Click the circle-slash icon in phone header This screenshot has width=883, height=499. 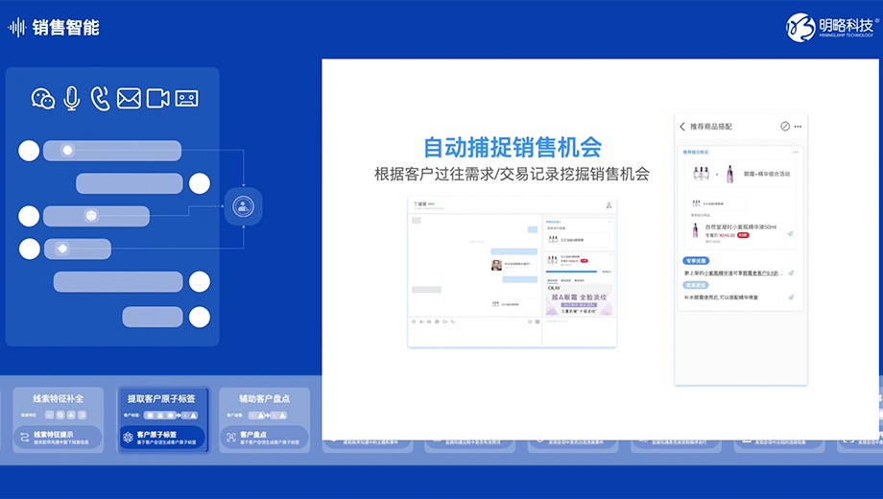pos(784,127)
